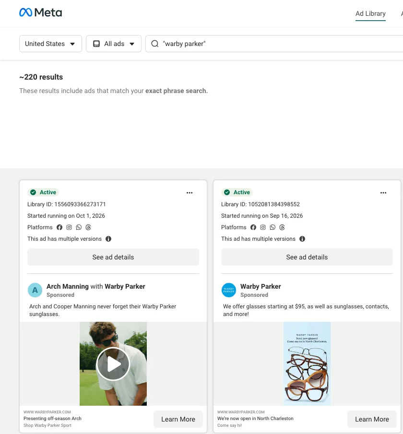Open Arch Manning advertiser name link
403x434 pixels.
coord(68,286)
